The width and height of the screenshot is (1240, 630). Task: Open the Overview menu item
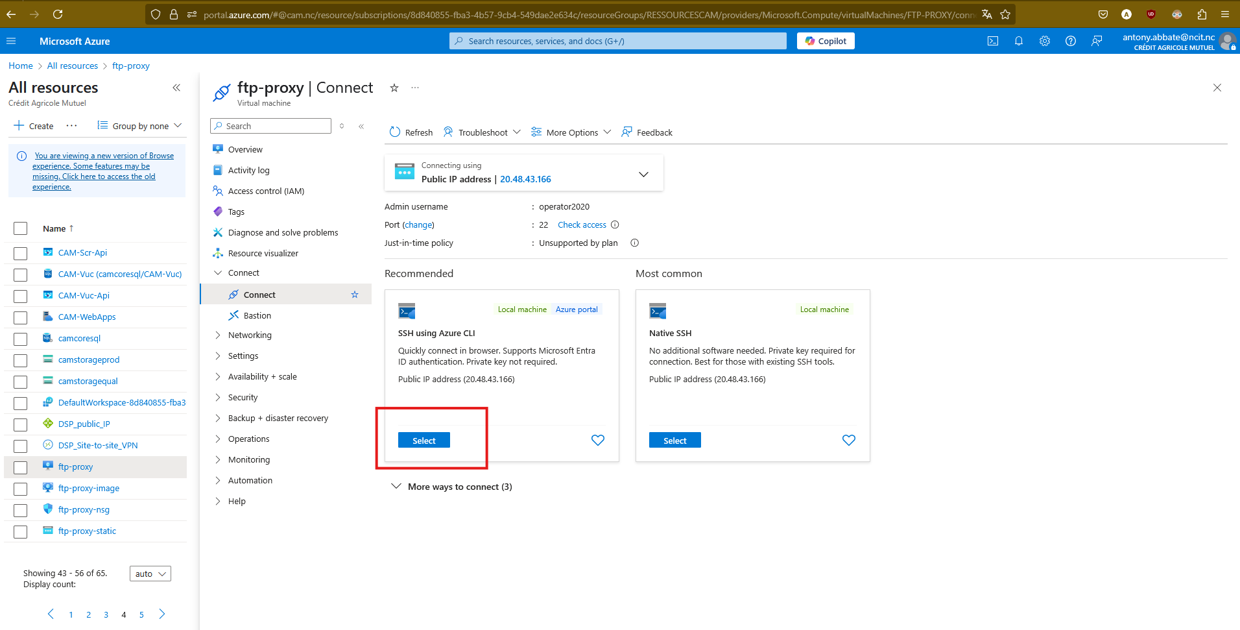245,149
